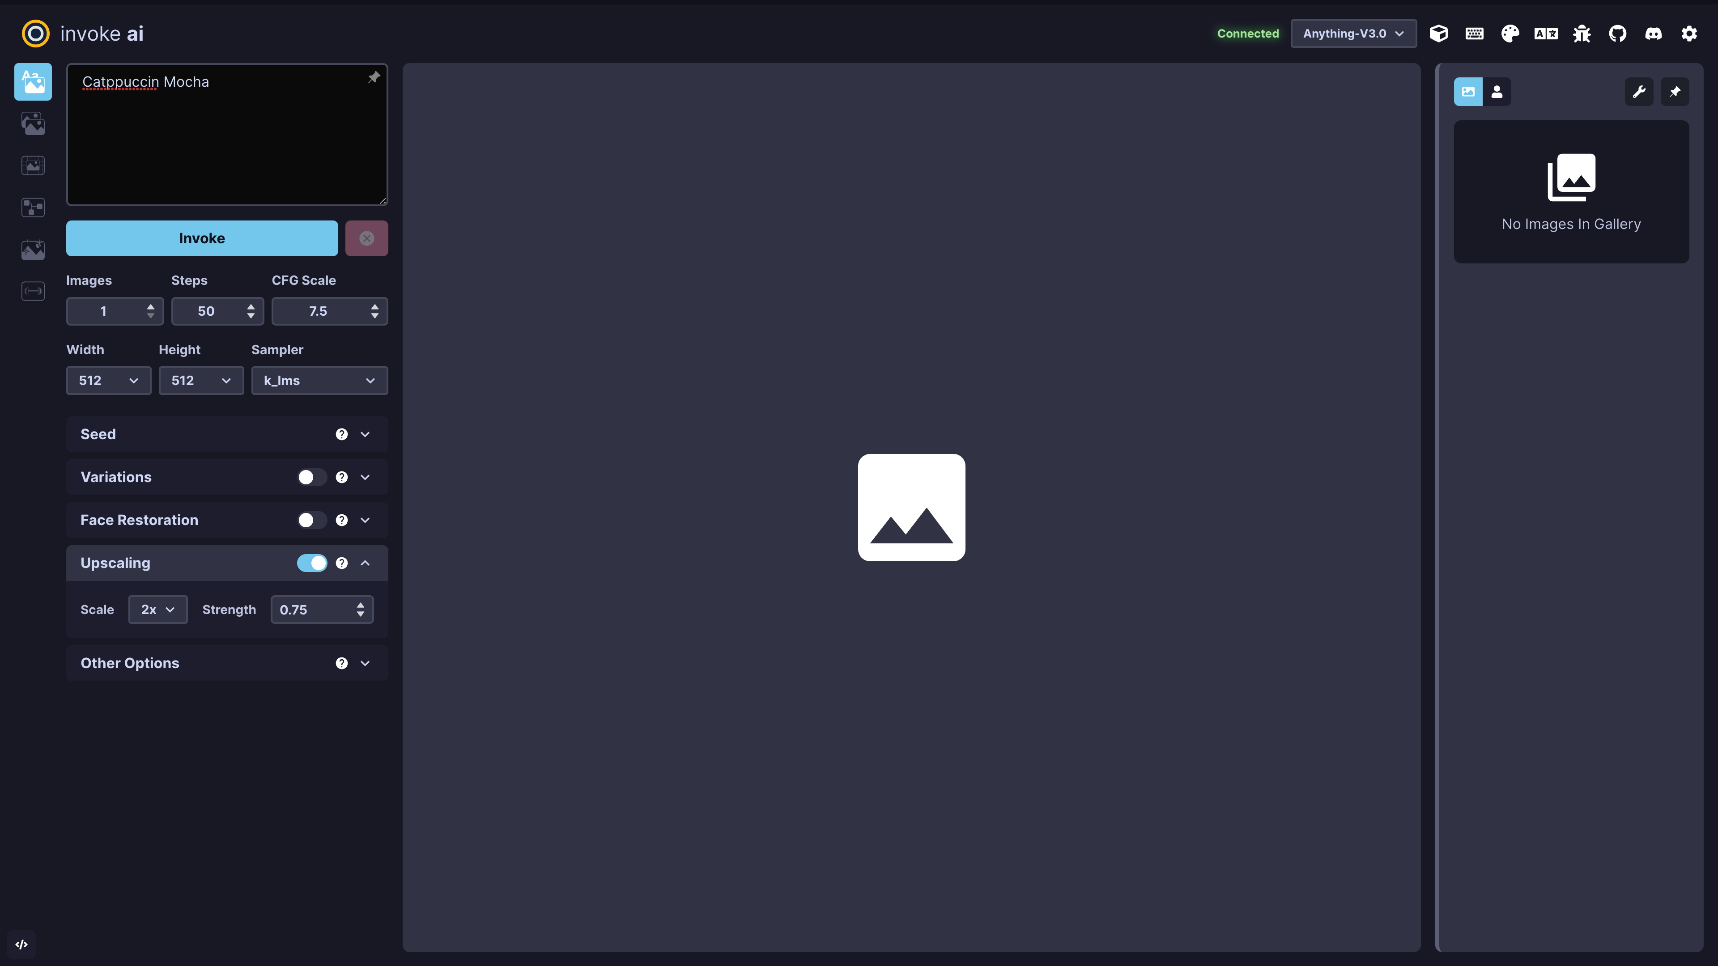Open the Anything-V3.0 model dropdown
Viewport: 1718px width, 966px height.
pos(1353,34)
